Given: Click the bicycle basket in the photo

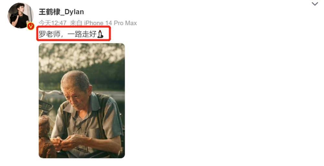Looking at the screenshot, I should [45, 107].
